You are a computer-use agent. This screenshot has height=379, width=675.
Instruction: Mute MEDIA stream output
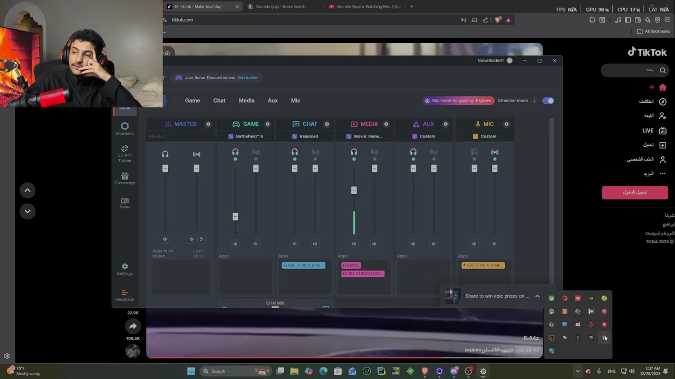point(374,244)
